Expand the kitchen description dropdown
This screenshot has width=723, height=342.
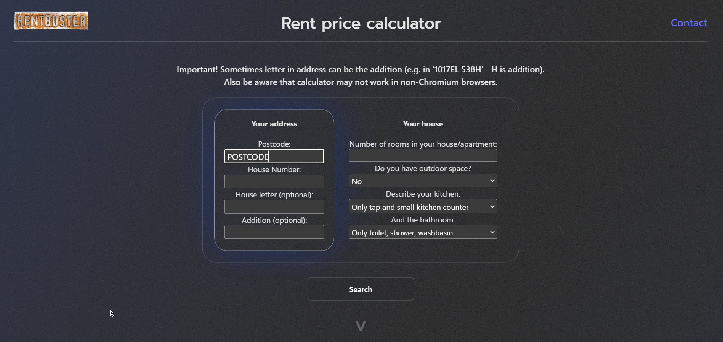(423, 206)
